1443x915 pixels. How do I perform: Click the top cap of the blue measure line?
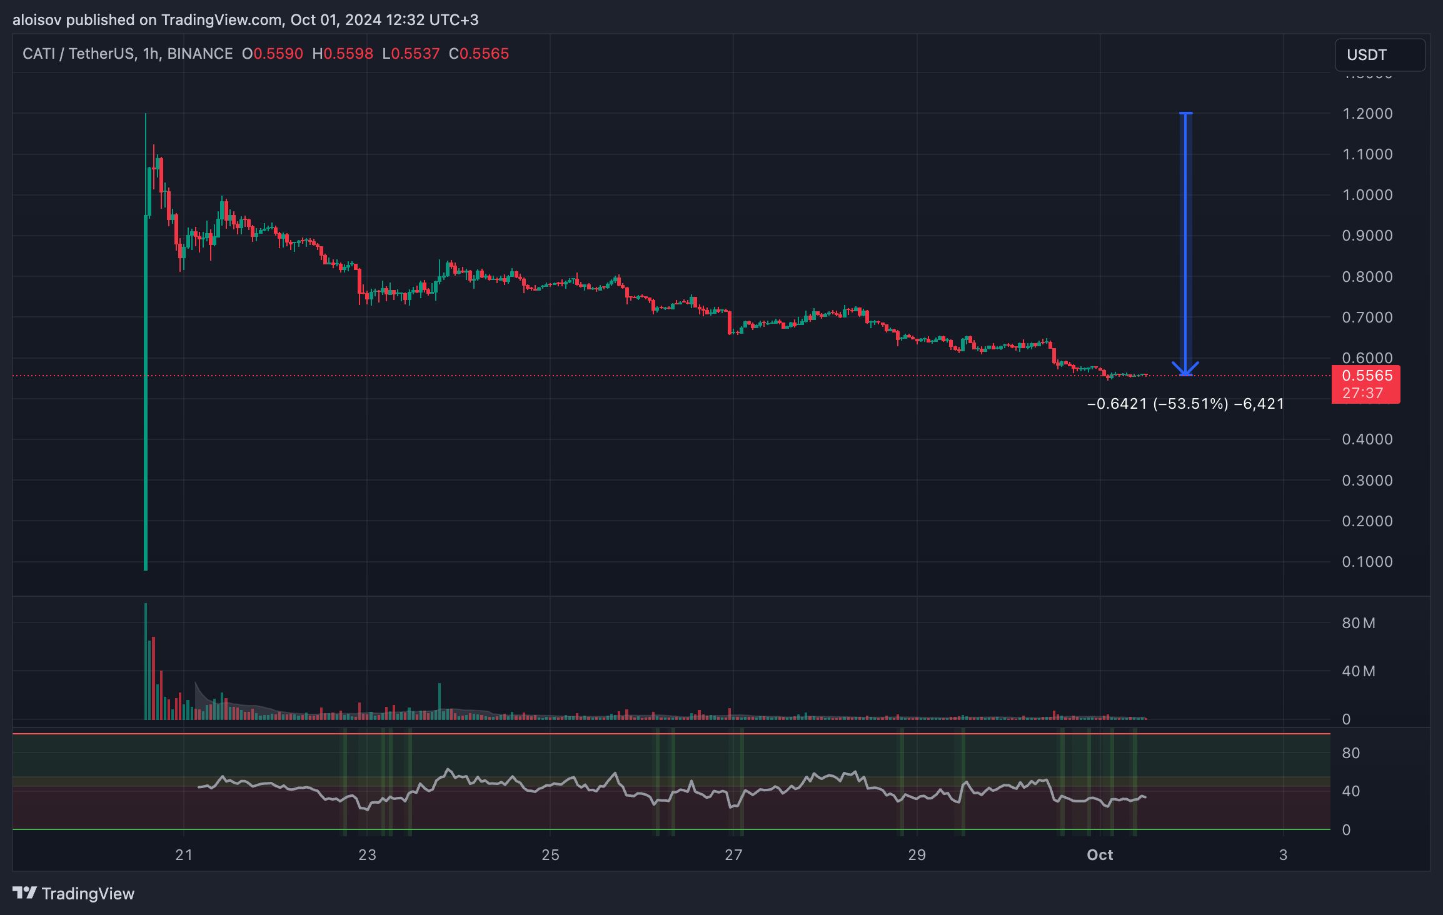[x=1185, y=113]
